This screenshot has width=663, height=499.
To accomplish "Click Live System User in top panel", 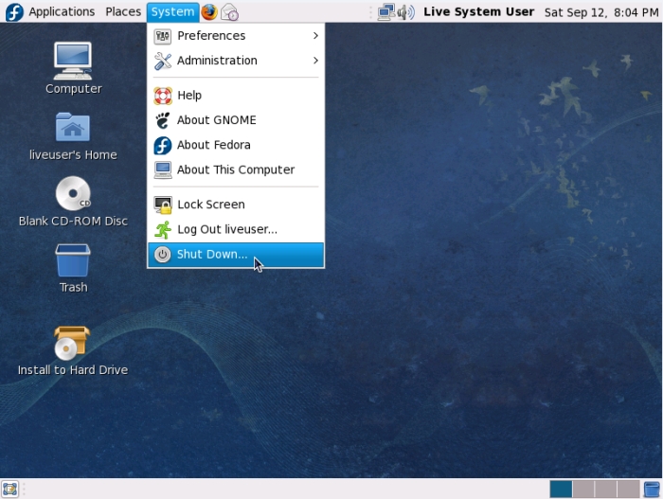I will point(478,12).
